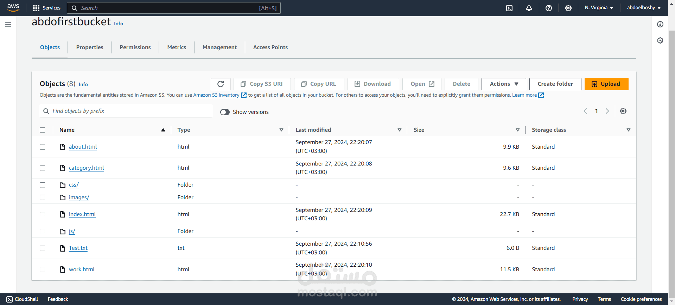This screenshot has width=675, height=305.
Task: Click the bucket Info link
Action: pos(119,24)
